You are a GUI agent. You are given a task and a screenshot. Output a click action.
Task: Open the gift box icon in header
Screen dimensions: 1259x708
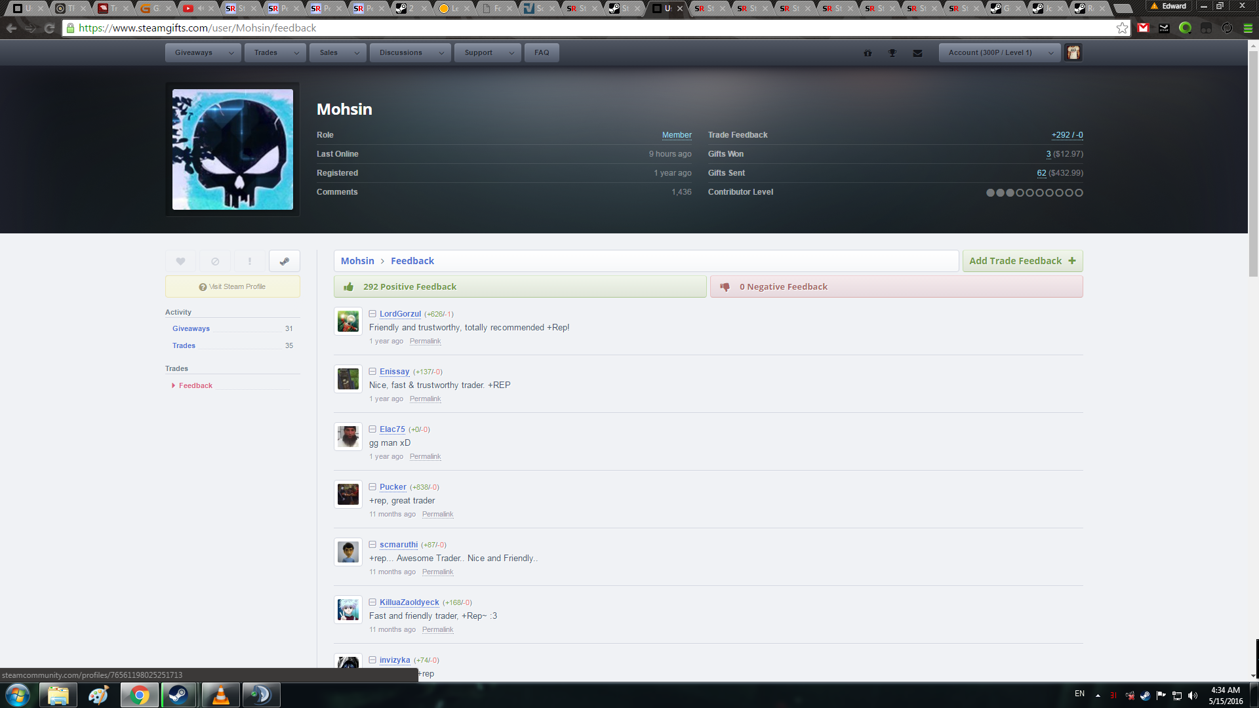868,53
